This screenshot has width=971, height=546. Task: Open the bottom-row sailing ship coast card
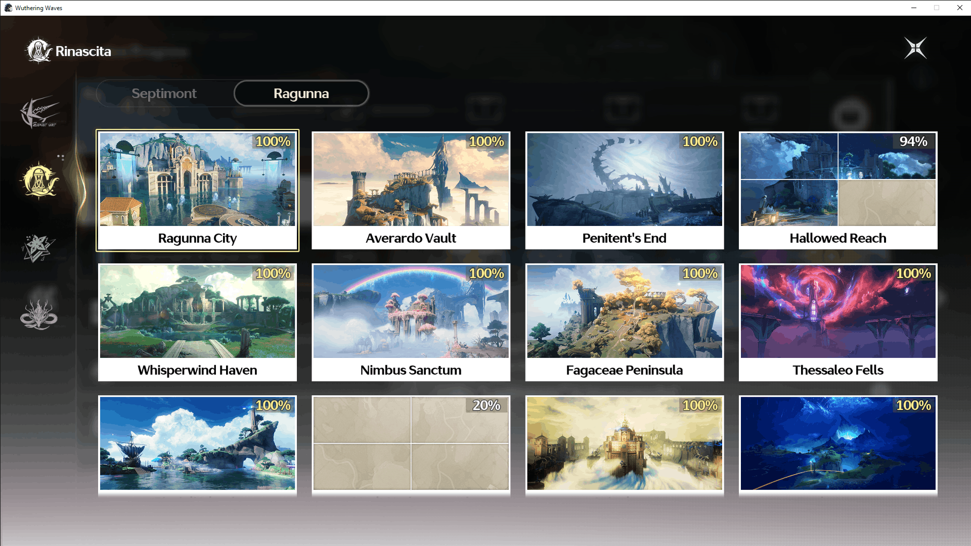click(x=198, y=445)
